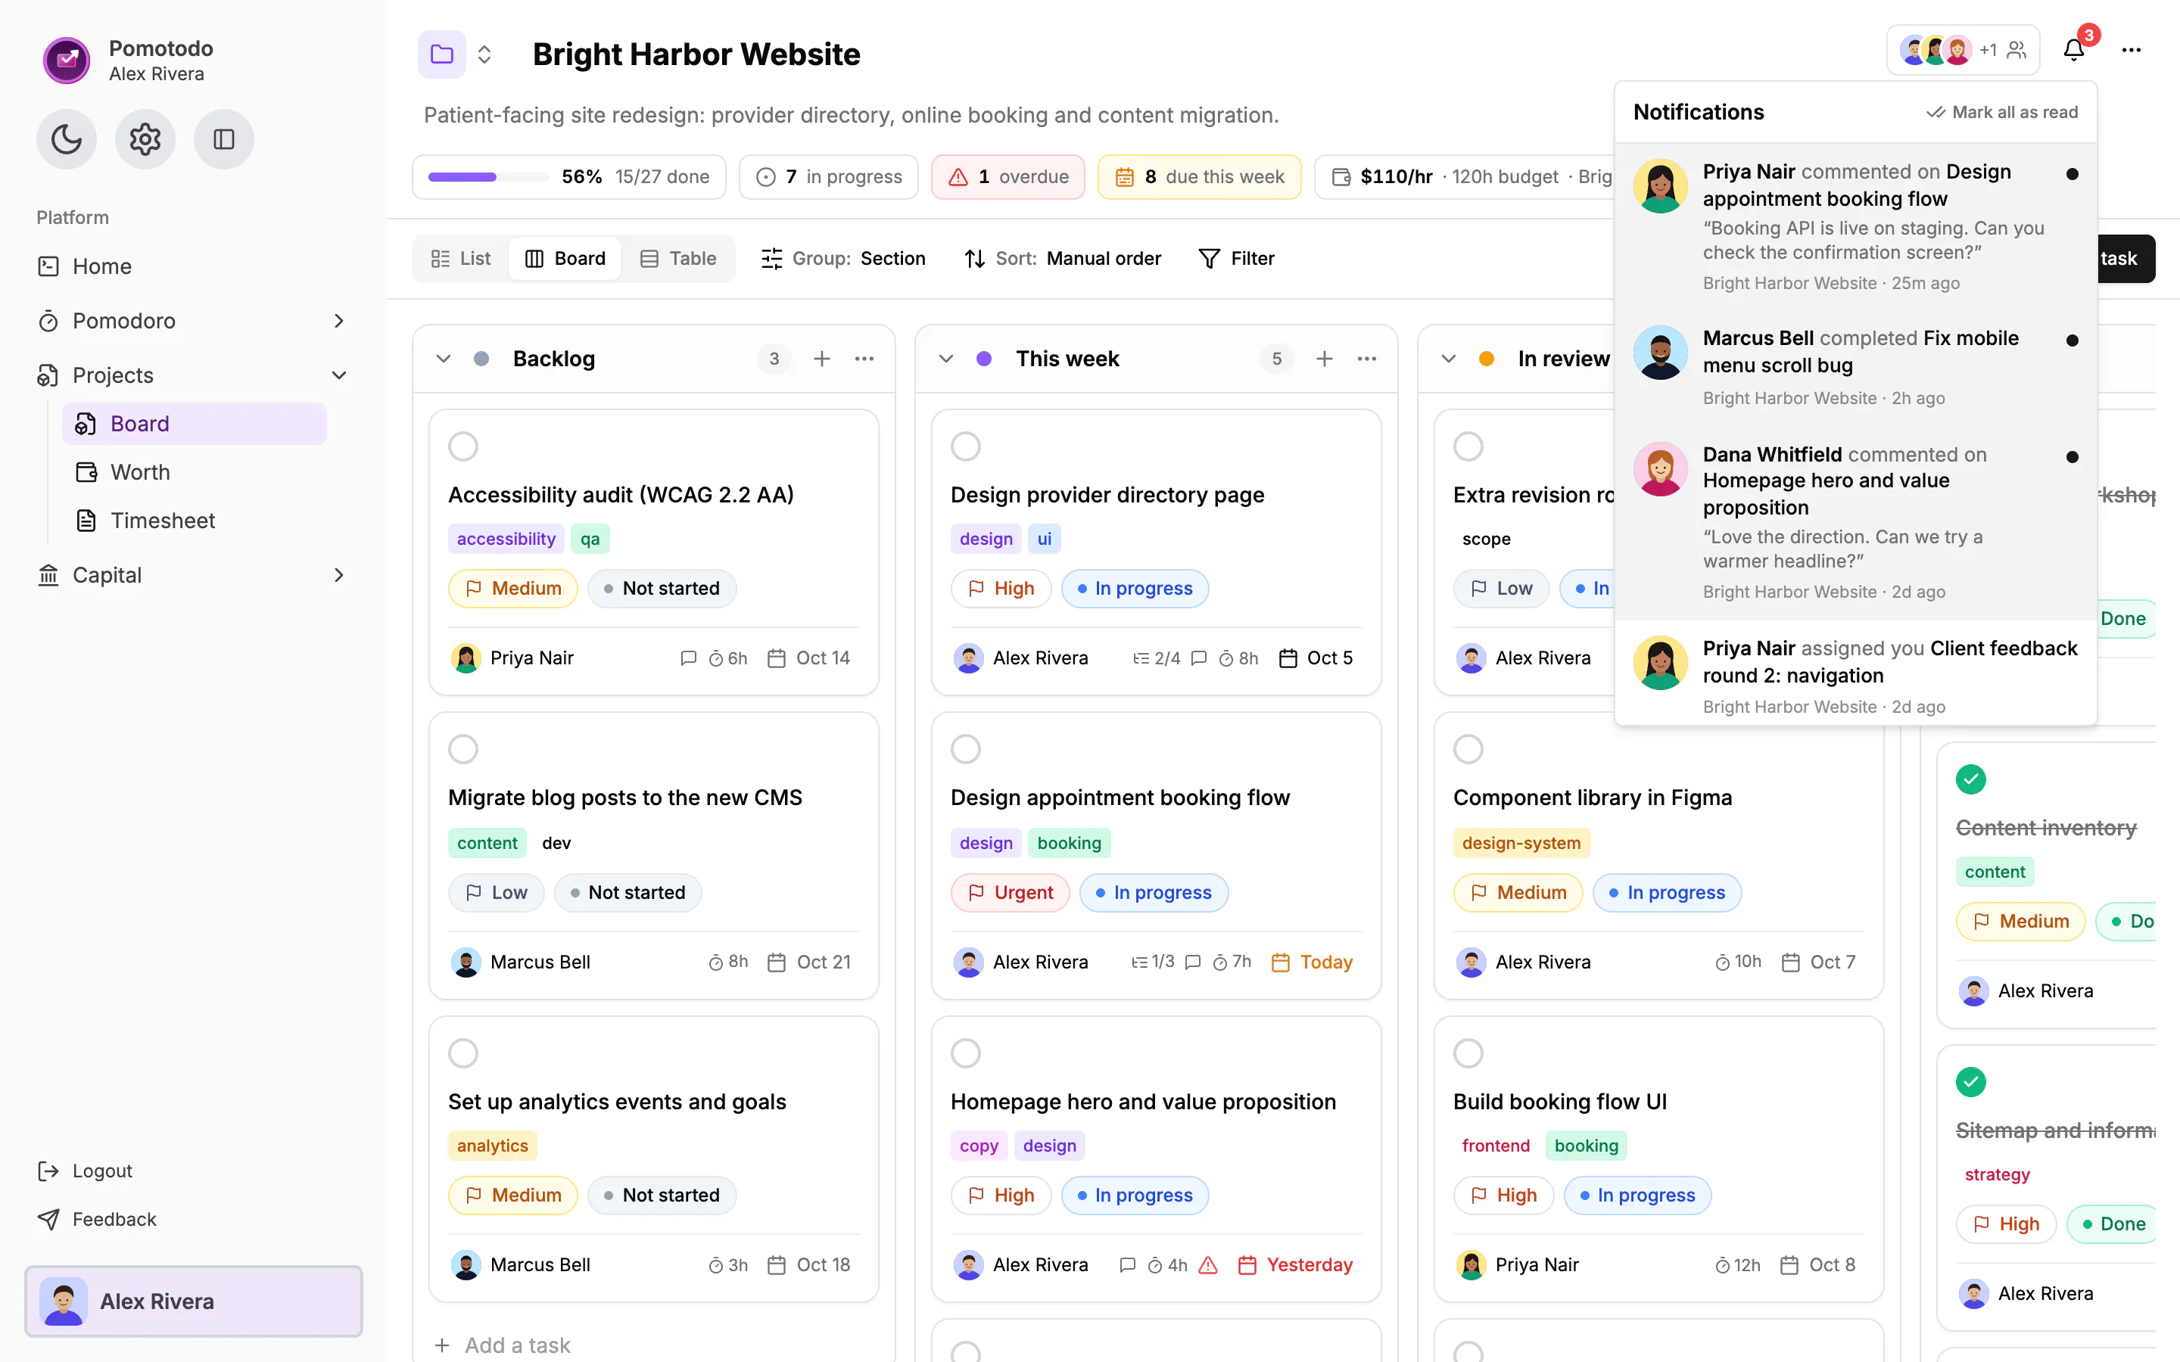The height and width of the screenshot is (1362, 2180).
Task: Open settings gear in sidebar
Action: click(x=144, y=138)
